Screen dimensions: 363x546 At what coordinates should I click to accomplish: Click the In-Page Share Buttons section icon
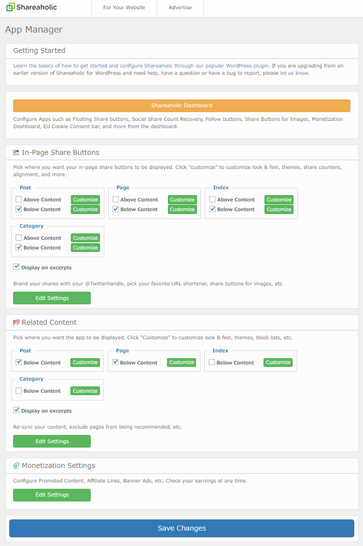click(16, 152)
